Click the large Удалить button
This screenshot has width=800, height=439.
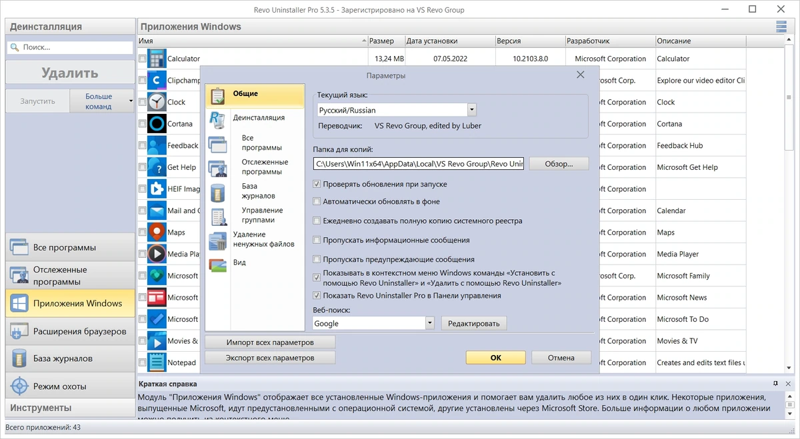point(69,73)
